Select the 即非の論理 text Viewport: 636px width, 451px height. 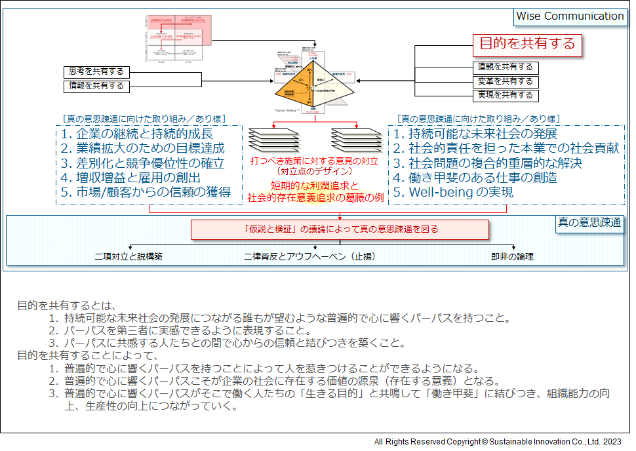point(512,257)
